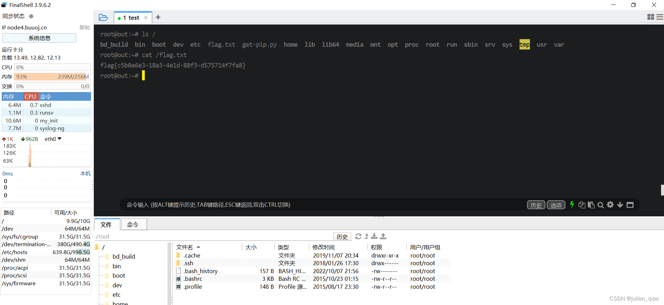Click the paste icon in command bar
This screenshot has height=305, width=664.
point(591,205)
